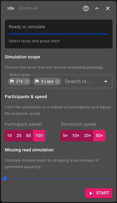This screenshot has width=117, height=203.
Task: Set the participant subset to 10
Action: tap(9, 136)
